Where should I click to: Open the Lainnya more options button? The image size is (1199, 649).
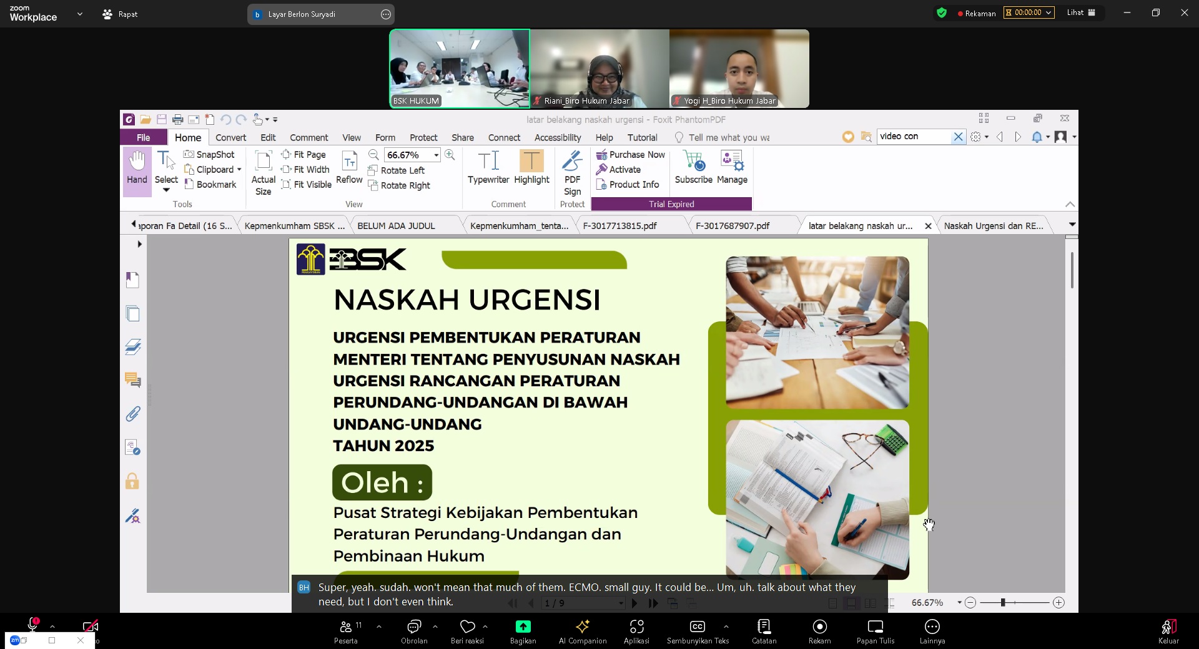(932, 627)
